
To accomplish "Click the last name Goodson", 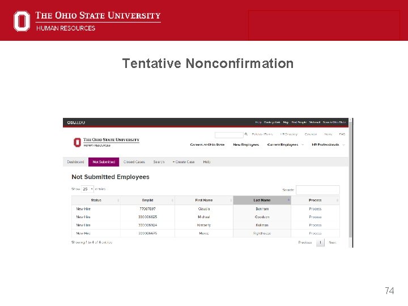I will (x=262, y=217).
